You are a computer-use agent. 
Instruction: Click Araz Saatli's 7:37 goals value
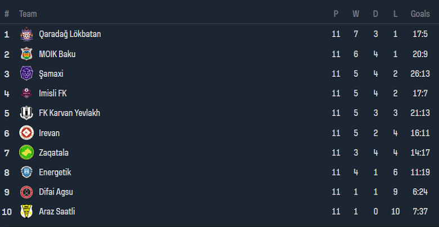(x=420, y=211)
